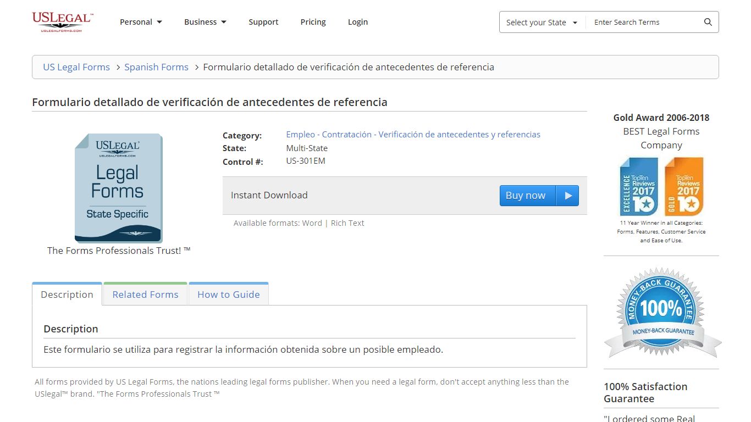Click Available formats: Word | Rich Text

tap(299, 223)
